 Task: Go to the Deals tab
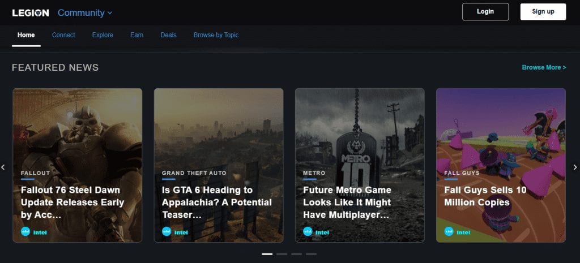tap(168, 35)
